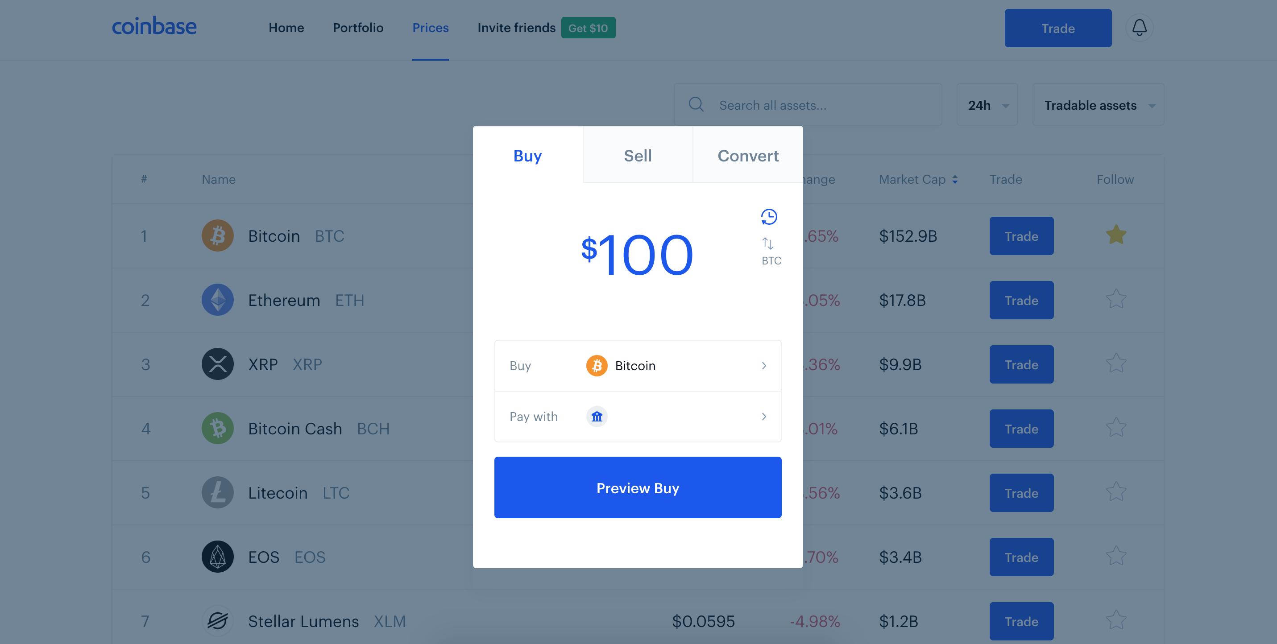Select the Sell tab in modal
The width and height of the screenshot is (1277, 644).
[x=638, y=154]
